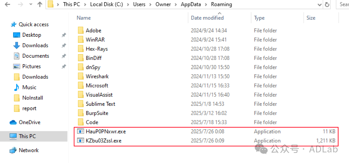Unpin Desktop from Quick access
The height and width of the screenshot is (163, 349).
64,35
